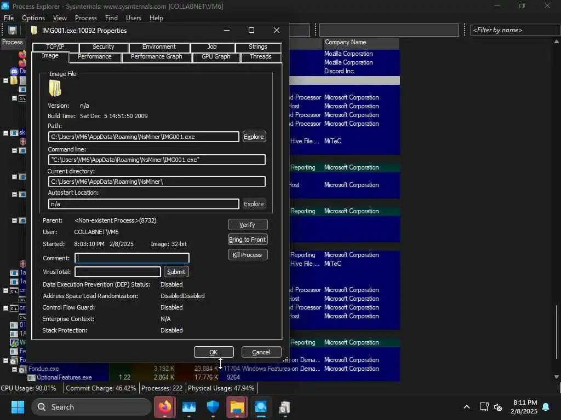Click Explore next to the Path field
This screenshot has width=561, height=420.
(x=254, y=137)
